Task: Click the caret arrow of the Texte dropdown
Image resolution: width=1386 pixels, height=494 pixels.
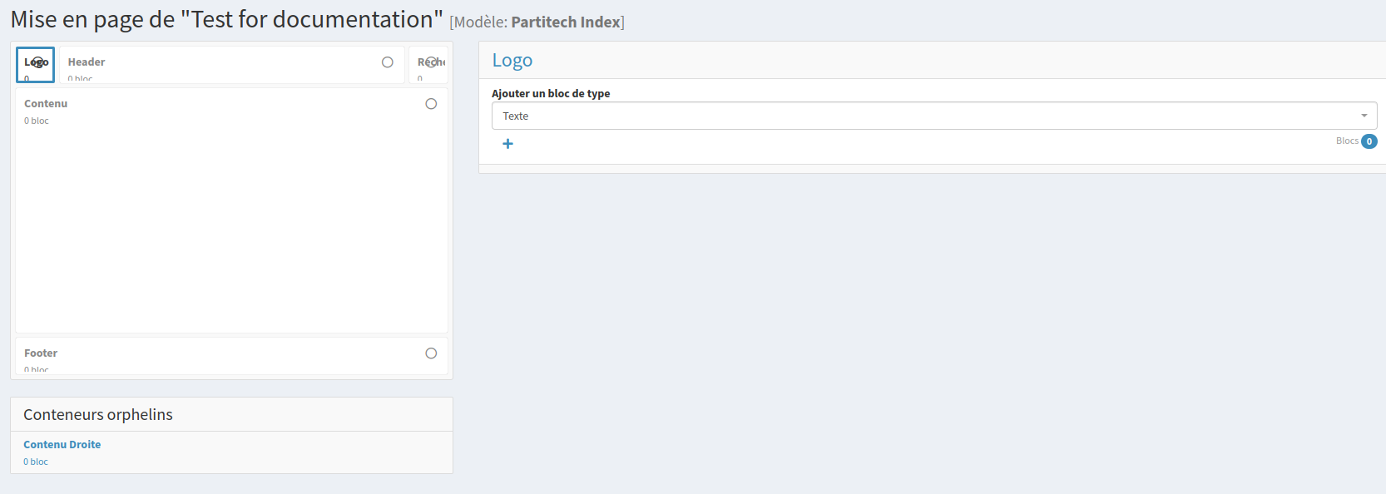Action: [x=1364, y=116]
